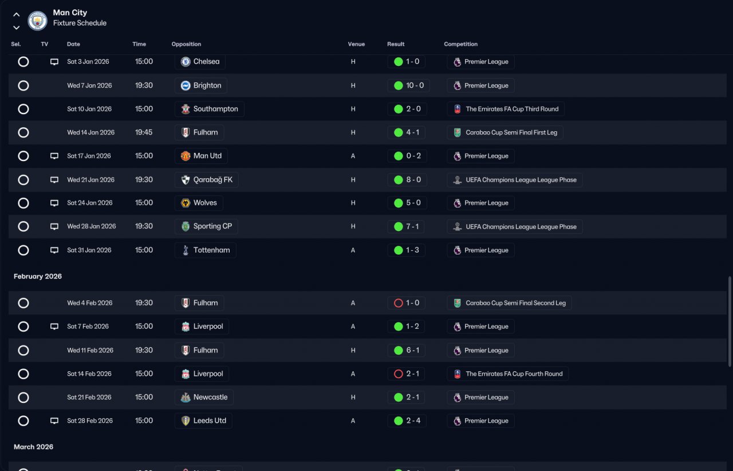This screenshot has width=733, height=471.
Task: Click the green win indicator for 10 - 0 result
Action: [399, 85]
